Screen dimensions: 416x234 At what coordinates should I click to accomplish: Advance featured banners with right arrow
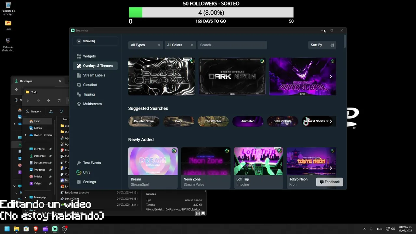331,76
